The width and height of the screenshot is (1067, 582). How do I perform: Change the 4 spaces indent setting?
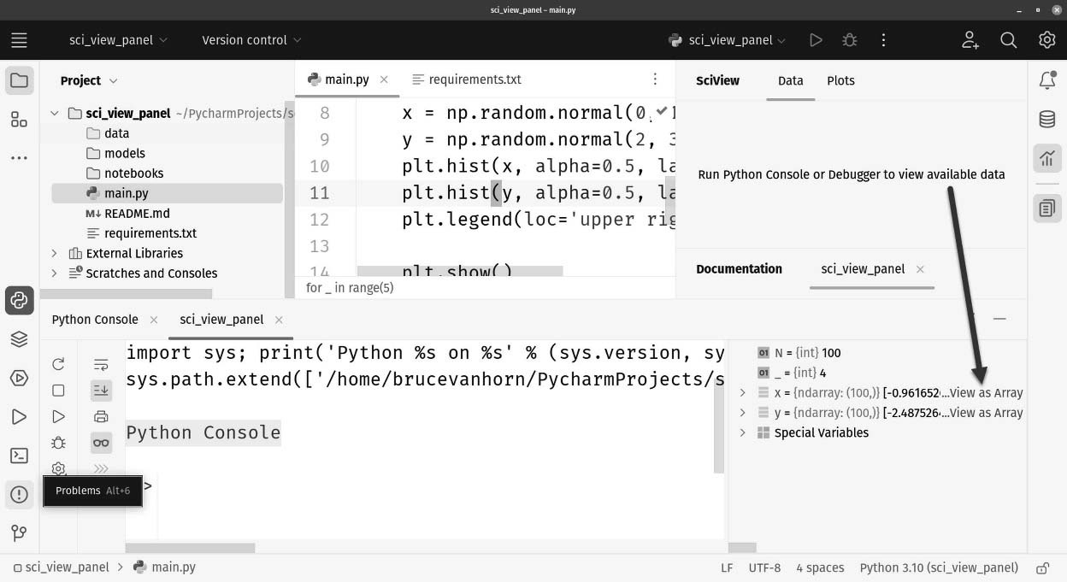point(820,567)
